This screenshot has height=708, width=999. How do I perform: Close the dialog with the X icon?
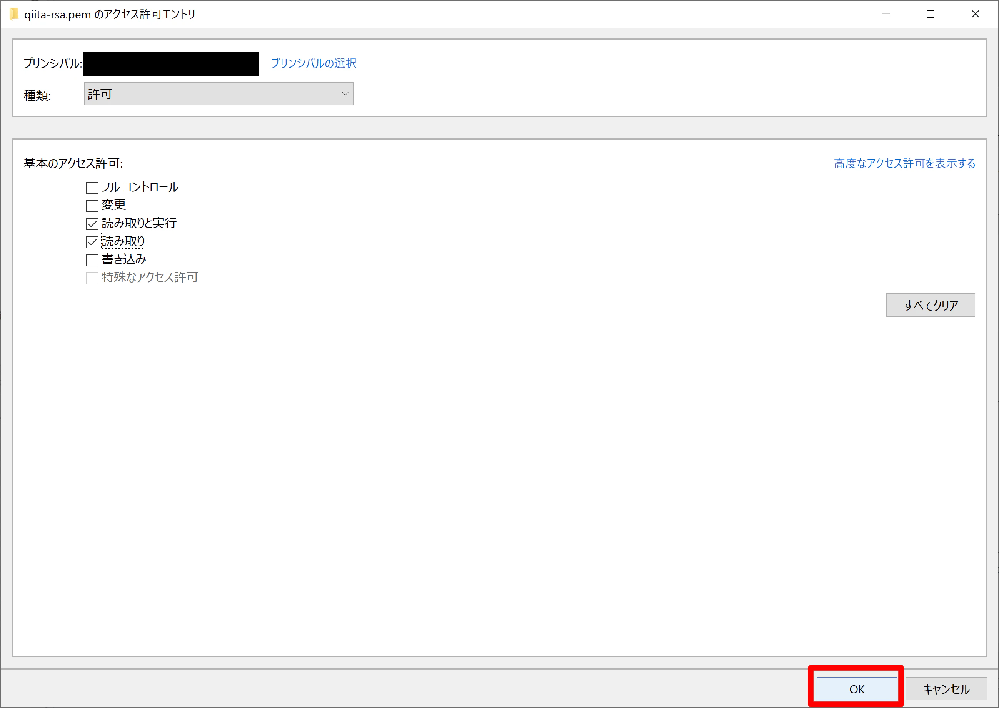(976, 14)
